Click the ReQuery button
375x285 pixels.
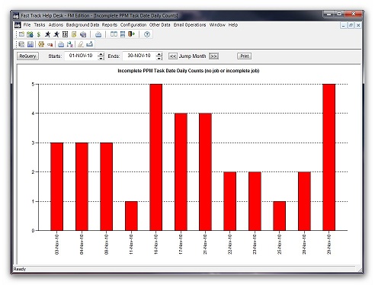click(27, 56)
